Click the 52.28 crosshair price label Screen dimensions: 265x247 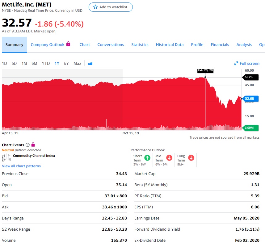250,77
